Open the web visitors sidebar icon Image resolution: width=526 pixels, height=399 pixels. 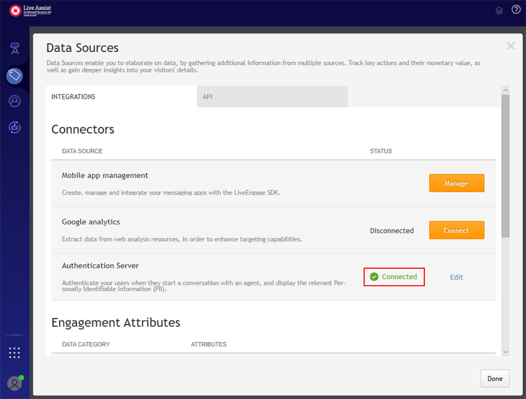click(15, 49)
